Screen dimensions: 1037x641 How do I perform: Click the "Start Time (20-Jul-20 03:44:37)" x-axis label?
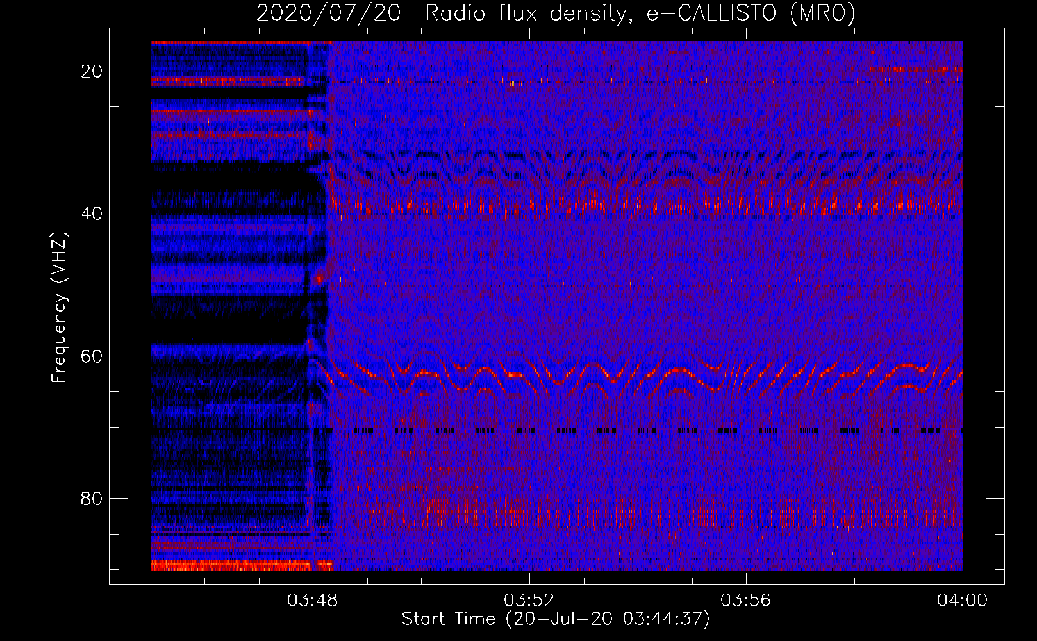point(556,619)
